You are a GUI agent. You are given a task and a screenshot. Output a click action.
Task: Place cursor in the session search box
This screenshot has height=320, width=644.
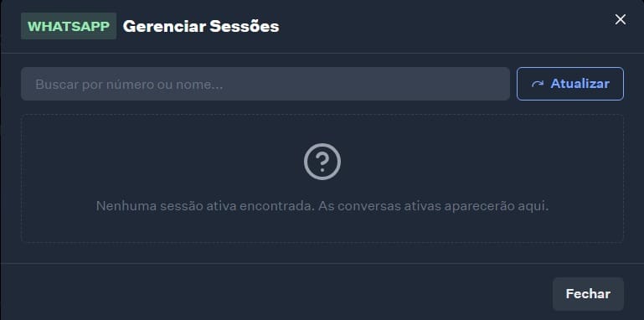point(265,84)
